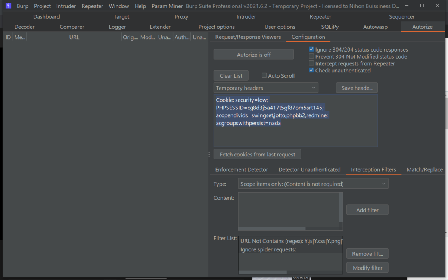
Task: Sort table by the ID column header
Action: pyautogui.click(x=8, y=37)
